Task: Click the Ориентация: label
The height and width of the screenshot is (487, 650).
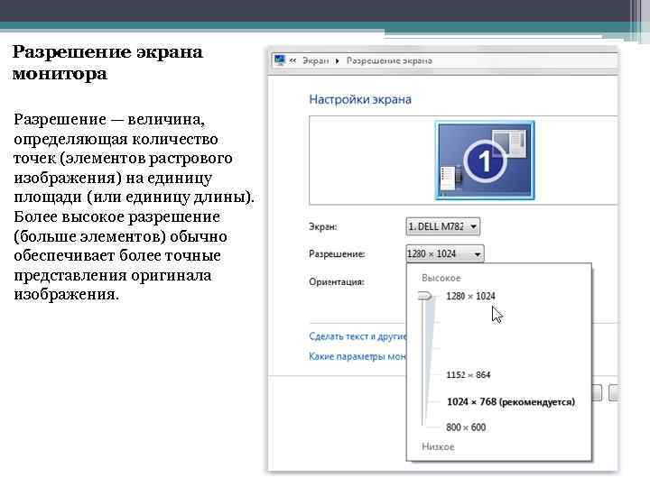Action: point(336,281)
